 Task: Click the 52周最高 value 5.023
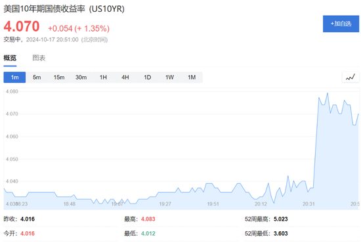[x=281, y=219]
